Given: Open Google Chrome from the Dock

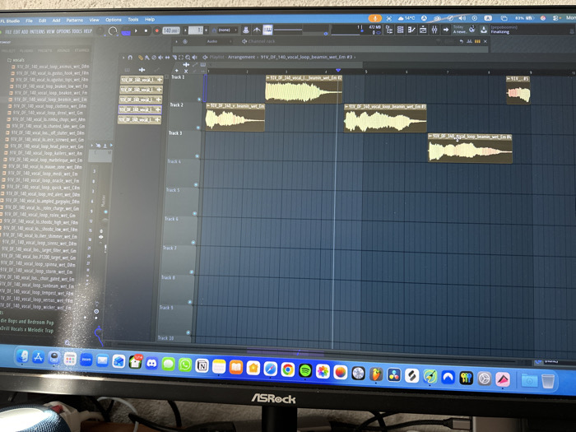Looking at the screenshot, I should (x=288, y=369).
